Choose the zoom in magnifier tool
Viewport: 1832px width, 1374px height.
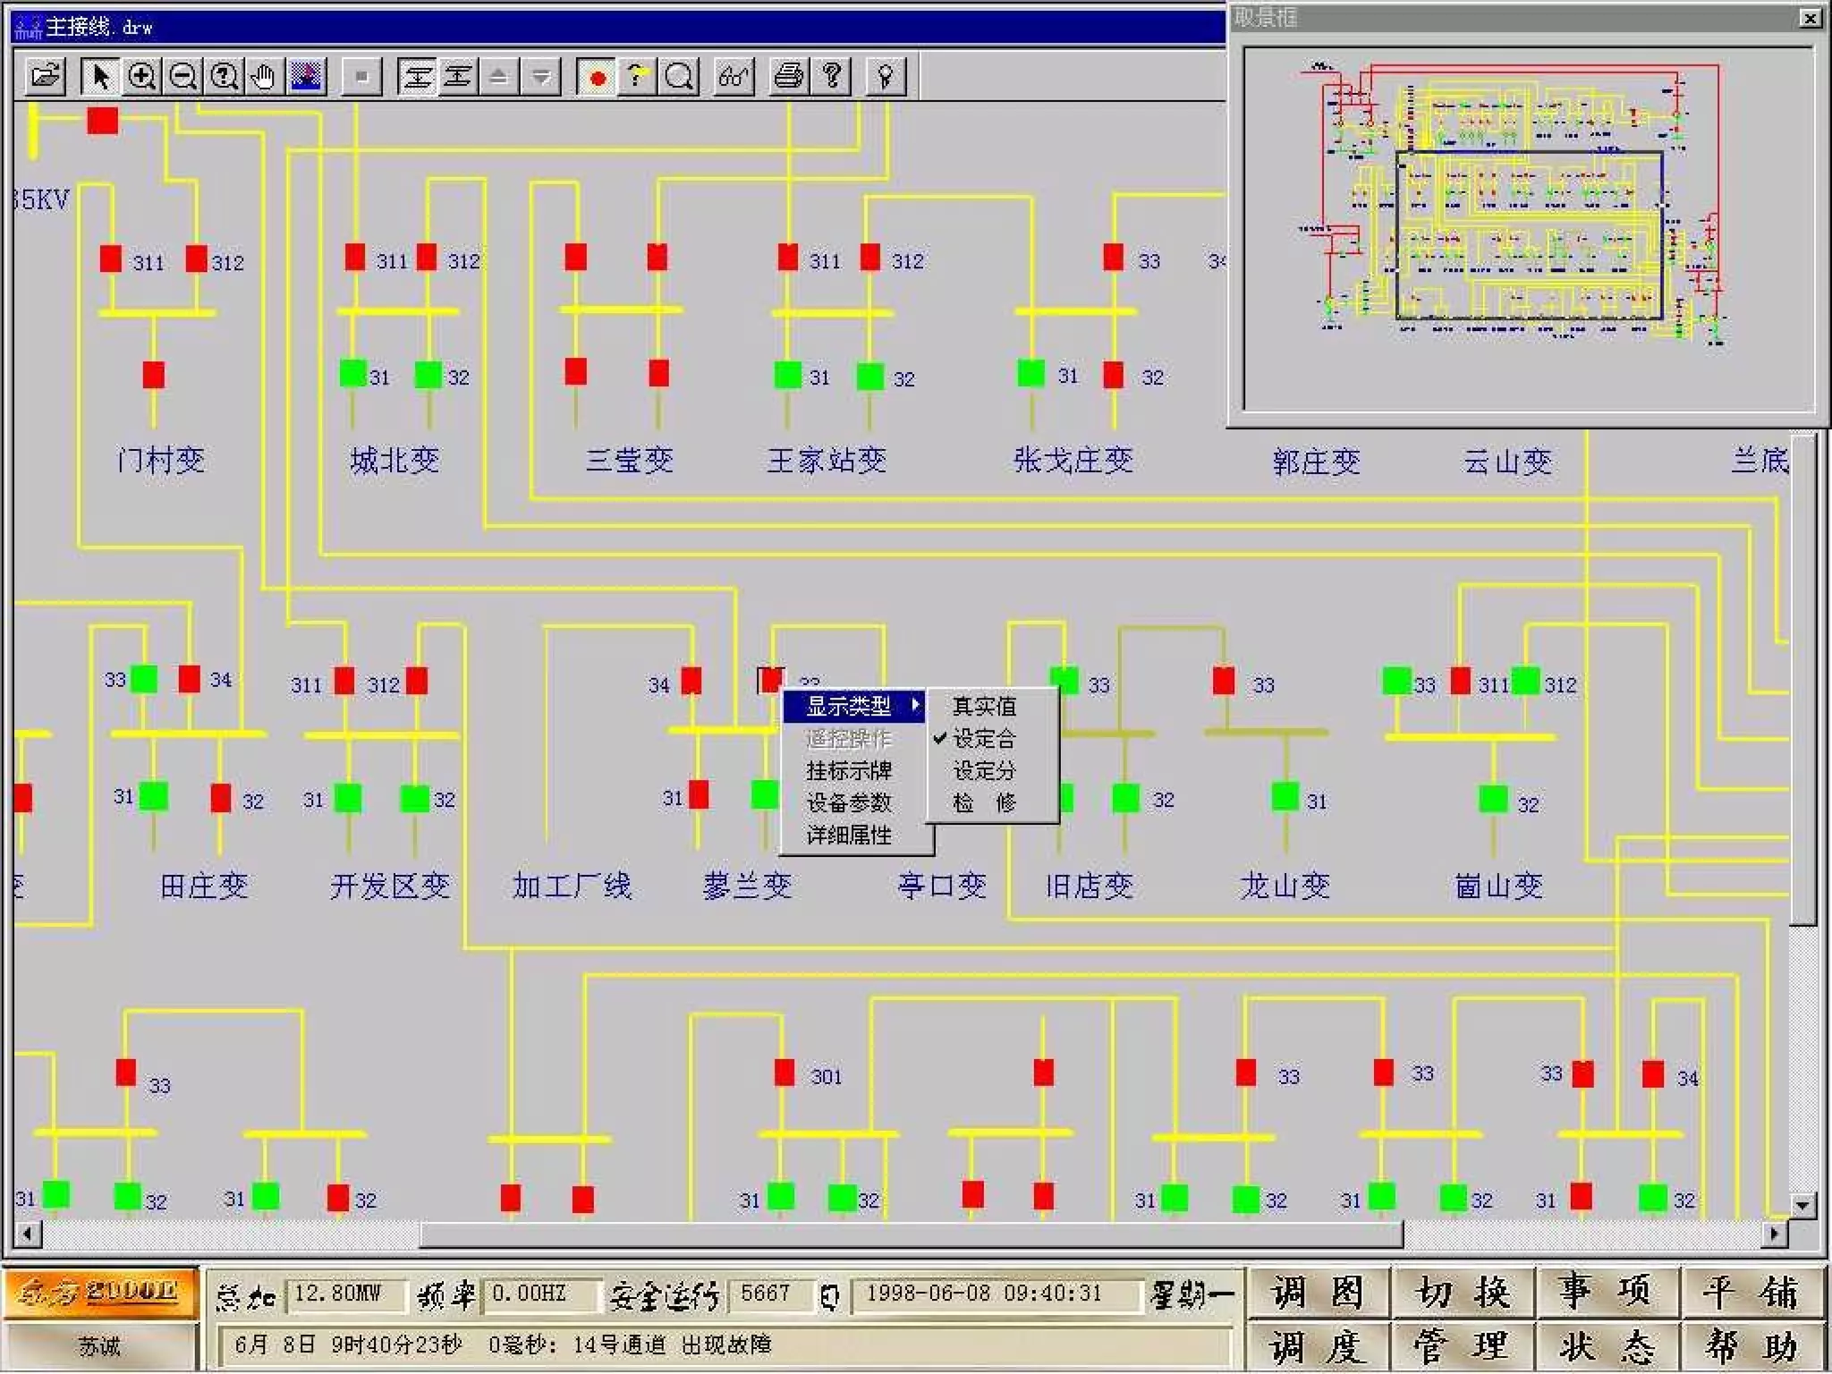click(x=141, y=76)
